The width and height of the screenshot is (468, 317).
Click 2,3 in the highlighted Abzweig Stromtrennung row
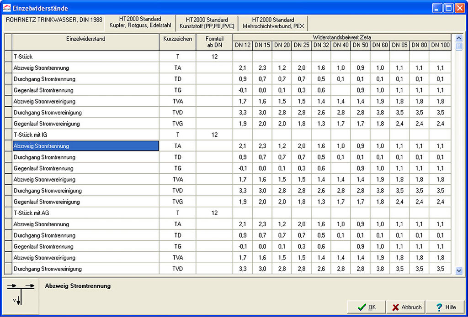262,146
